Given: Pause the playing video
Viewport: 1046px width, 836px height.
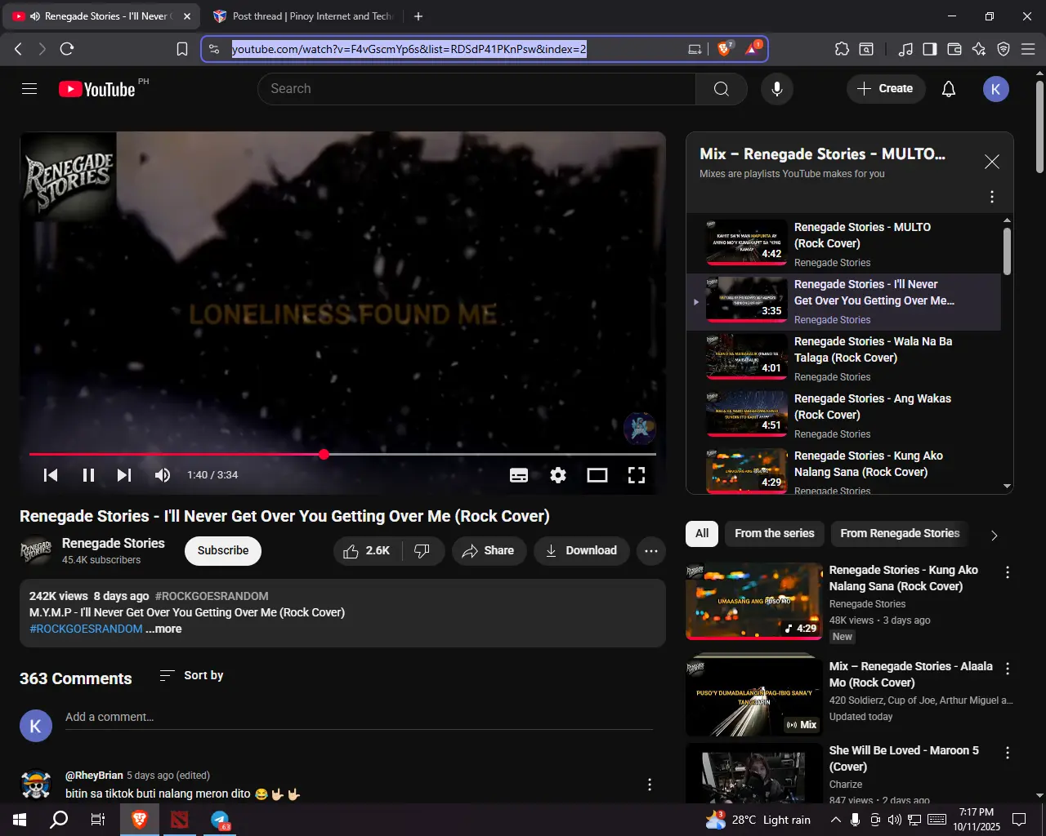Looking at the screenshot, I should pos(88,475).
